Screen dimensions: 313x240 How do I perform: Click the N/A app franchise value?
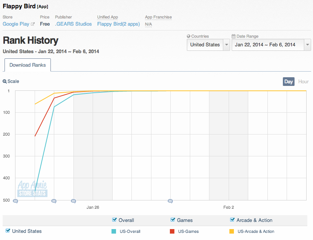[148, 24]
